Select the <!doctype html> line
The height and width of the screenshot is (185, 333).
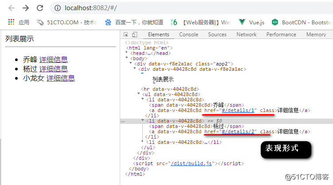pos(146,42)
